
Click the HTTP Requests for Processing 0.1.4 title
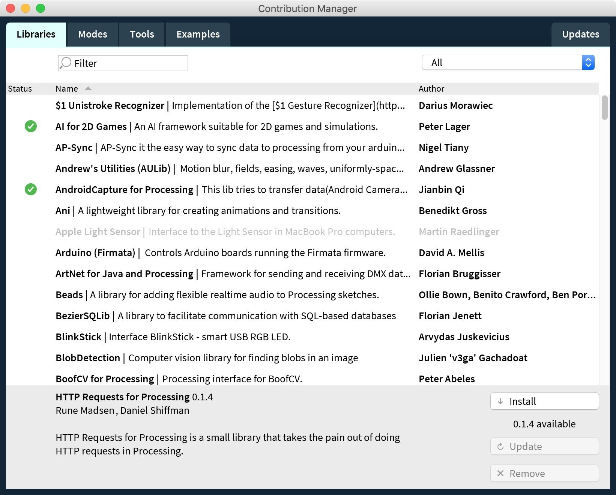(134, 397)
